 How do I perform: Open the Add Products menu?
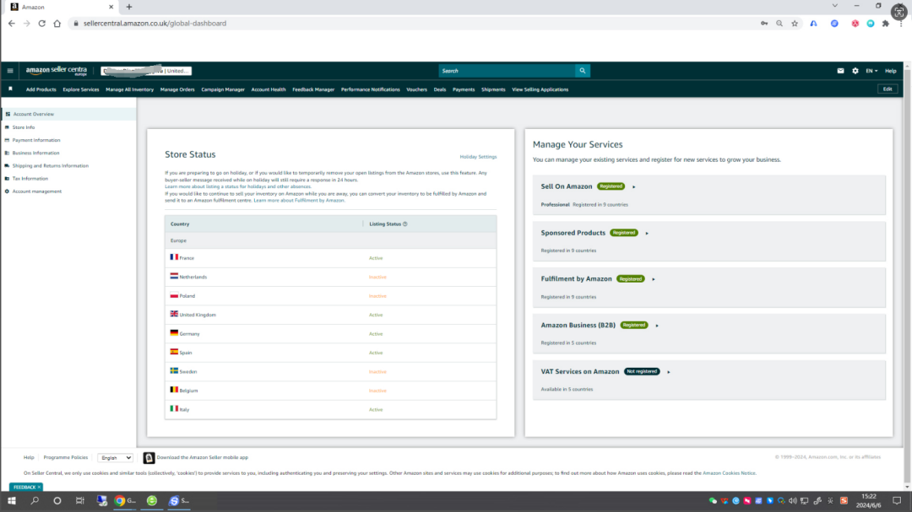(41, 89)
